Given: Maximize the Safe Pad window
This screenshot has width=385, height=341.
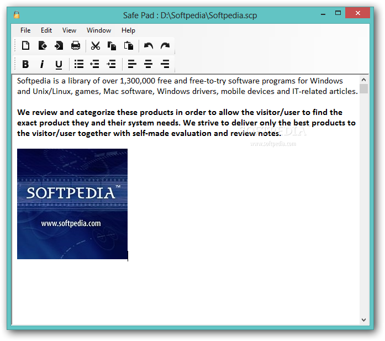Looking at the screenshot, I should tap(338, 13).
